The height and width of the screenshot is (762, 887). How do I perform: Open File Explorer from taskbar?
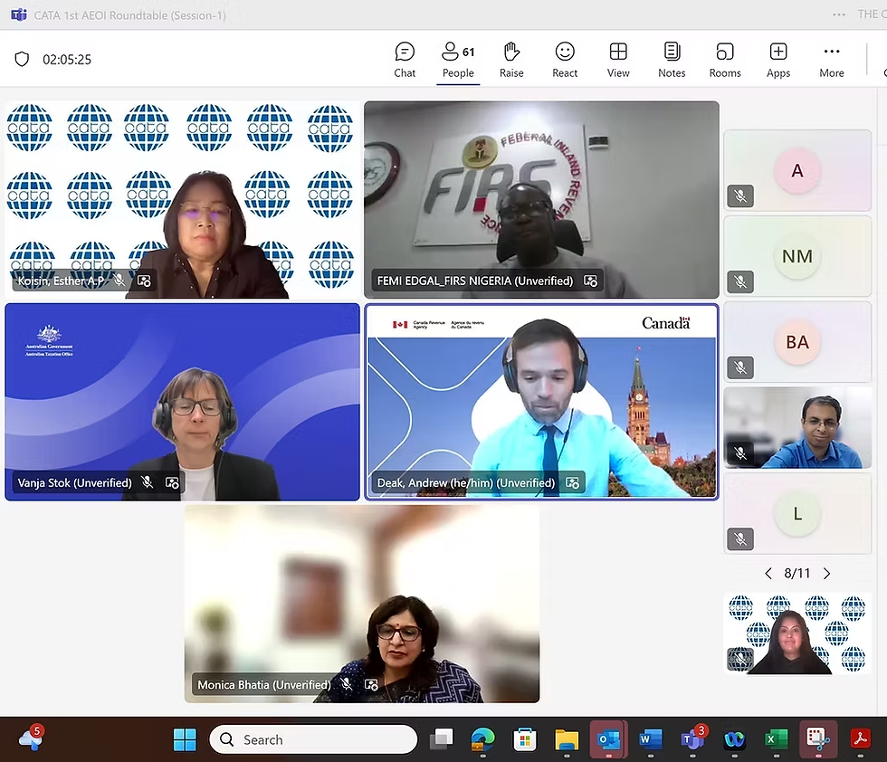(567, 739)
